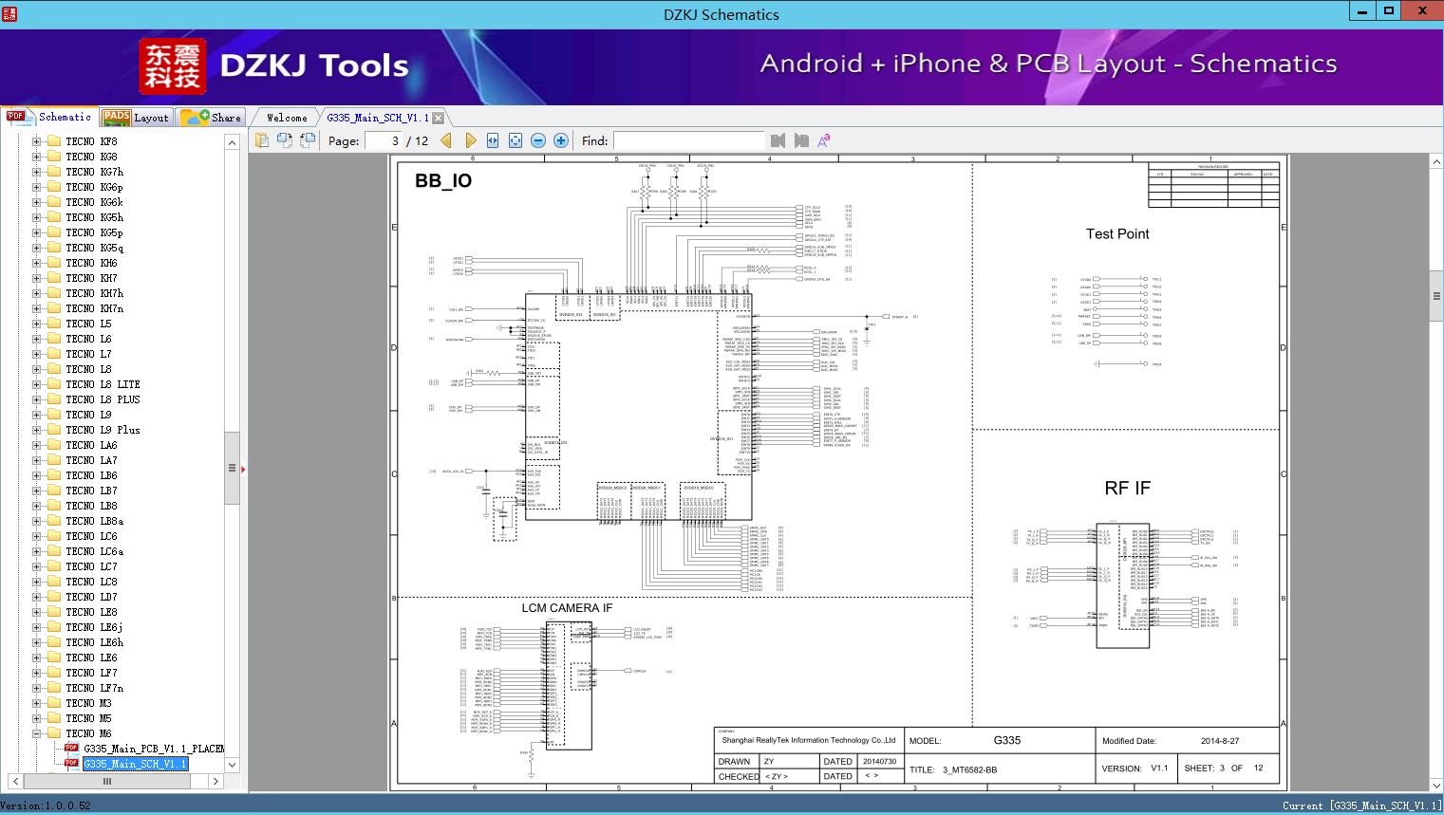
Task: Click the TECNO LB8a folder icon
Action: pos(54,521)
